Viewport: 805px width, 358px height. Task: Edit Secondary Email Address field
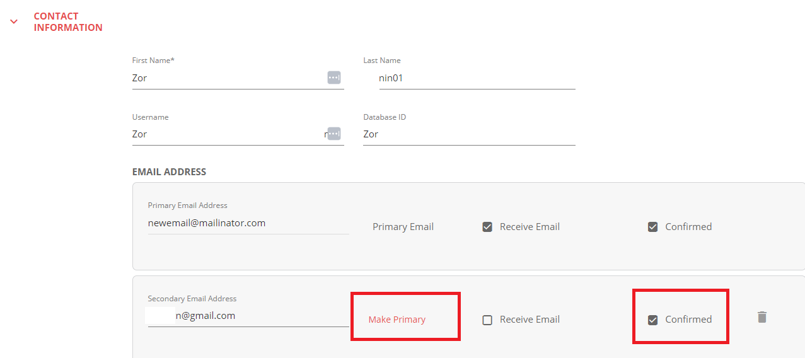click(x=248, y=316)
